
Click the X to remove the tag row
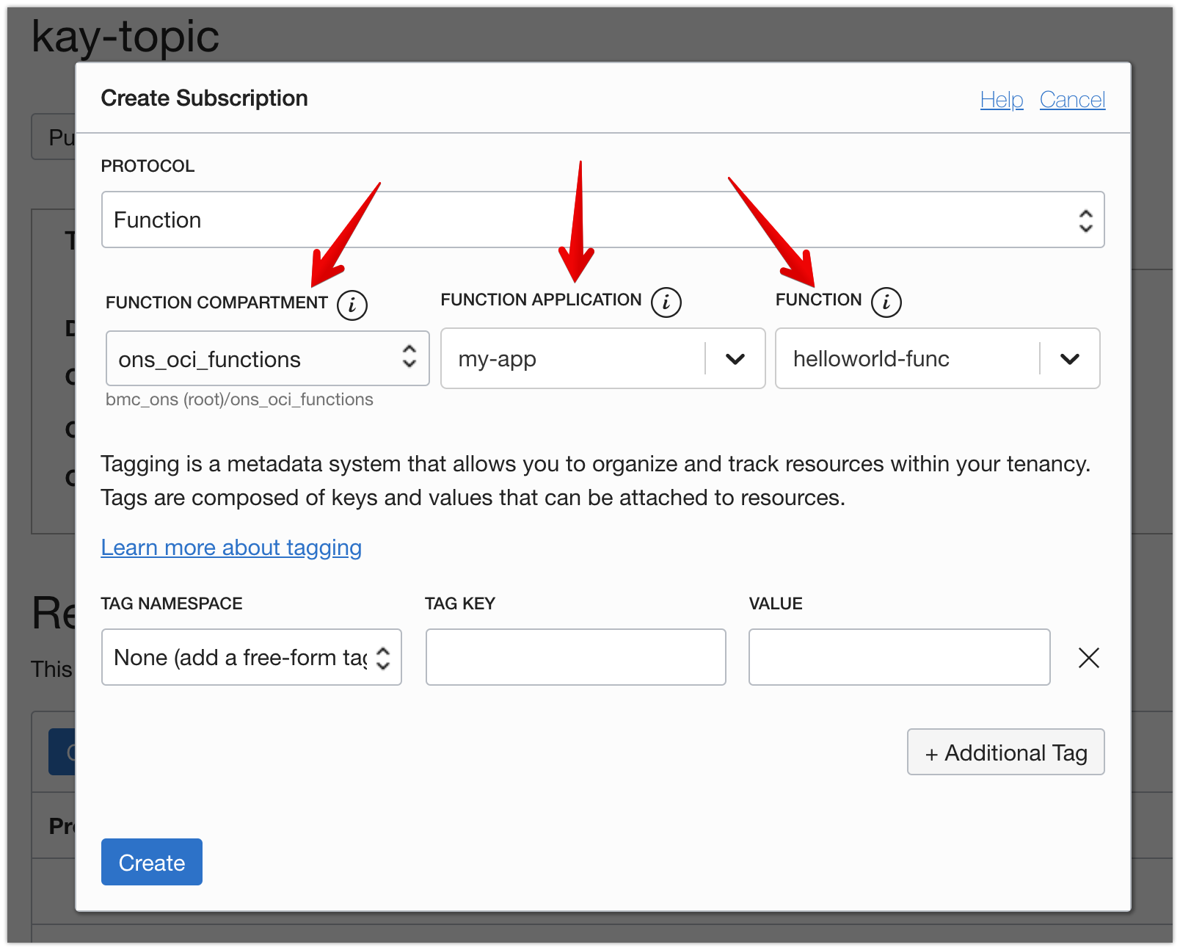pos(1089,658)
